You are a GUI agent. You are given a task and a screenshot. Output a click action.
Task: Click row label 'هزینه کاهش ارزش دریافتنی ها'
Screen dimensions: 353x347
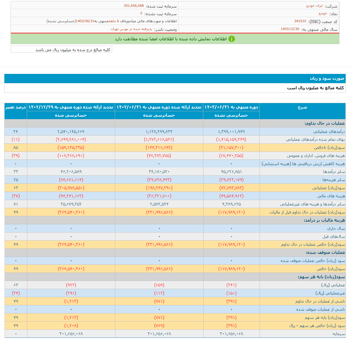pos(303,164)
